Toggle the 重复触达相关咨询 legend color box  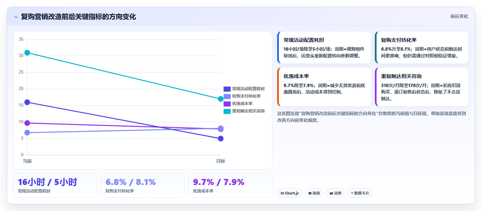pyautogui.click(x=227, y=111)
